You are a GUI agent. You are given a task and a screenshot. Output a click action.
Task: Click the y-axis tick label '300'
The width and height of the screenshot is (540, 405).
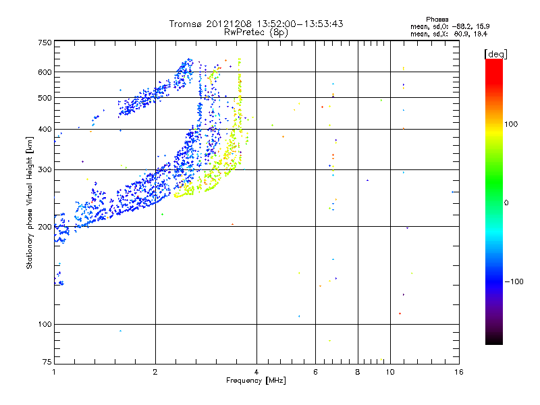(45, 169)
